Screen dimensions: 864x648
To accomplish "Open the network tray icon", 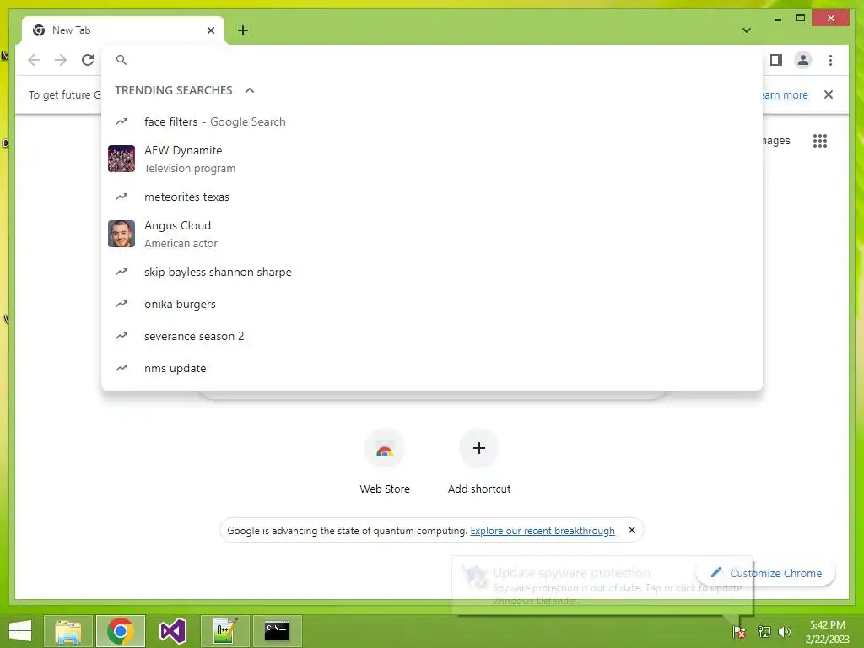I will pos(764,631).
